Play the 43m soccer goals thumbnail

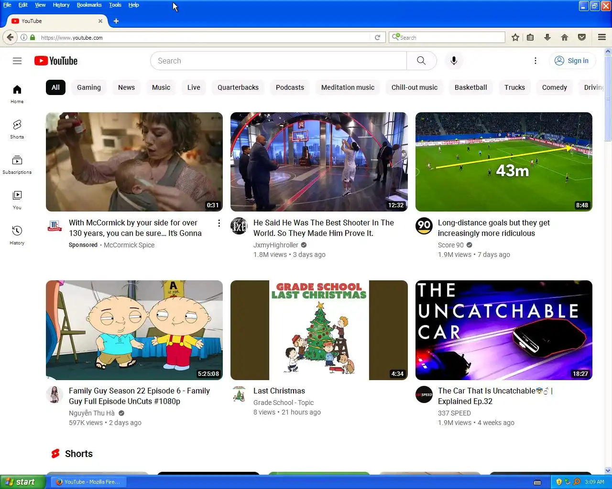point(504,162)
